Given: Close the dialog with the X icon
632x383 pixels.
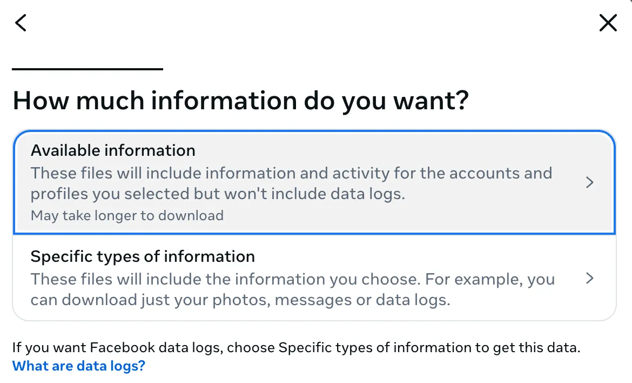Looking at the screenshot, I should tap(608, 23).
